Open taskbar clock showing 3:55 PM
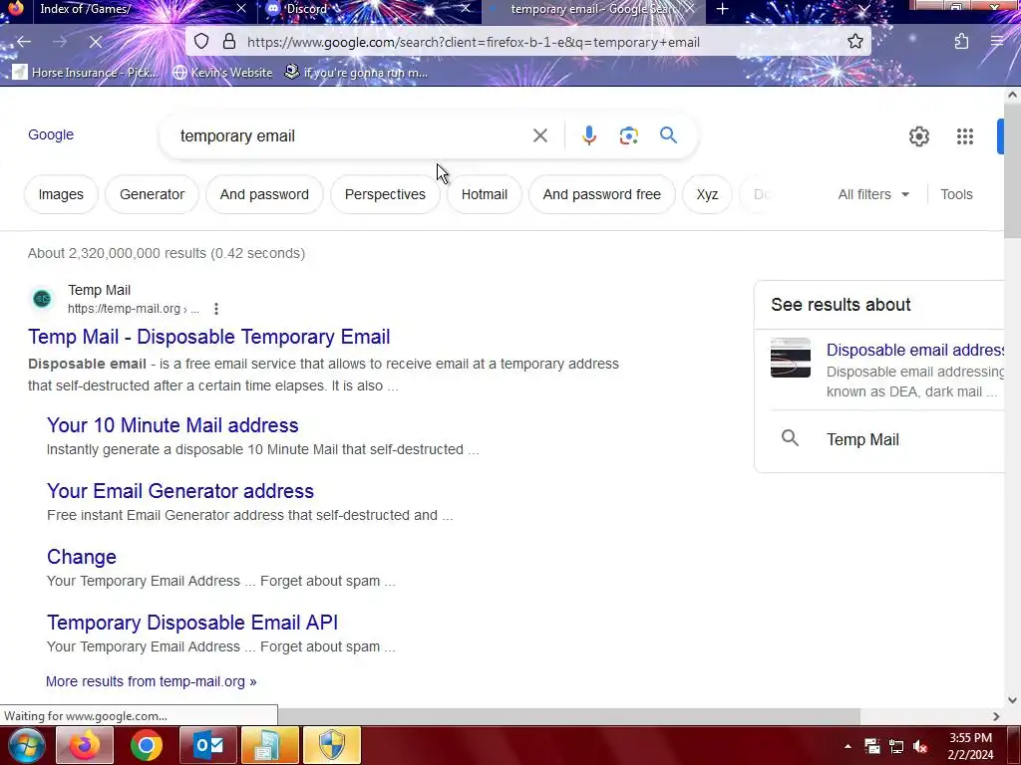Image resolution: width=1021 pixels, height=765 pixels. 970,746
